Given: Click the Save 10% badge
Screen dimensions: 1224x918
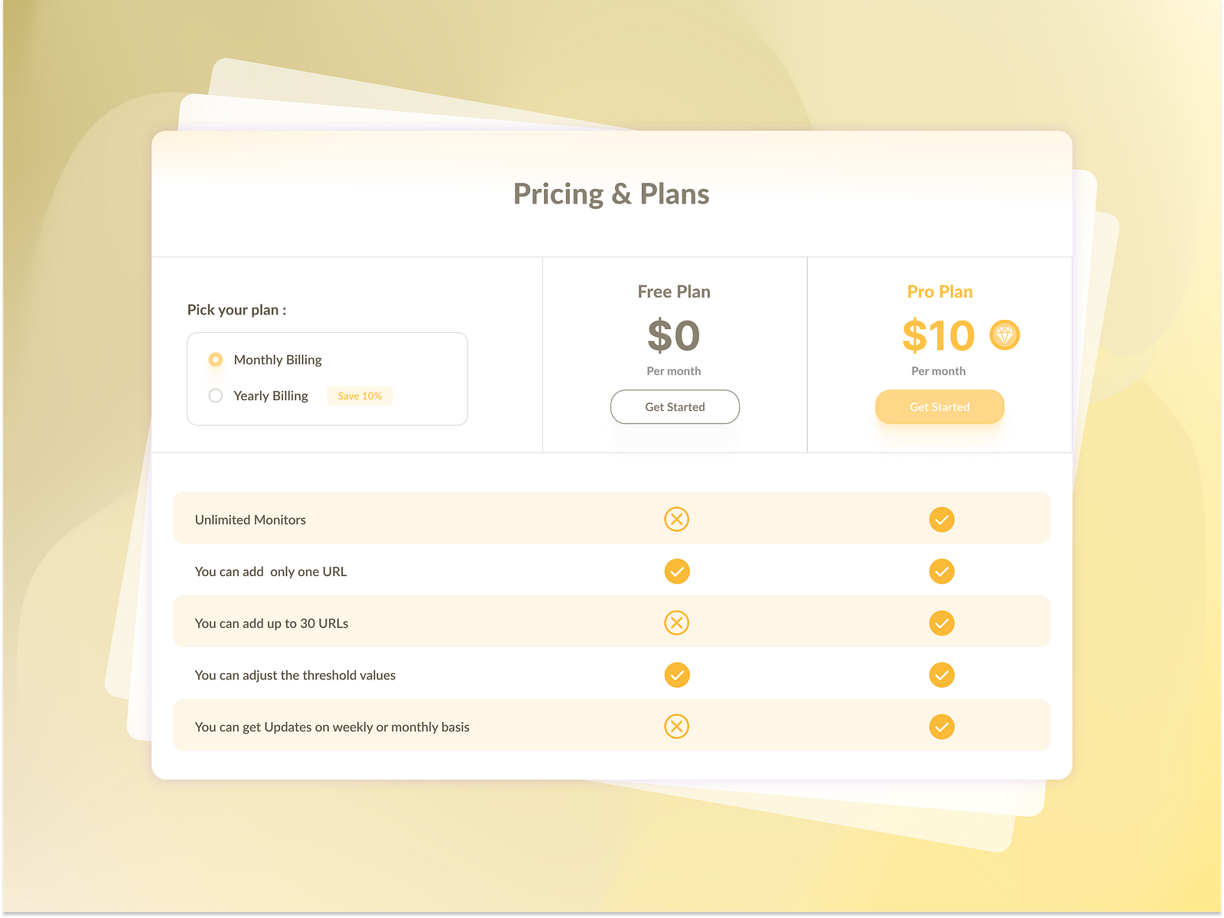Looking at the screenshot, I should pyautogui.click(x=360, y=396).
